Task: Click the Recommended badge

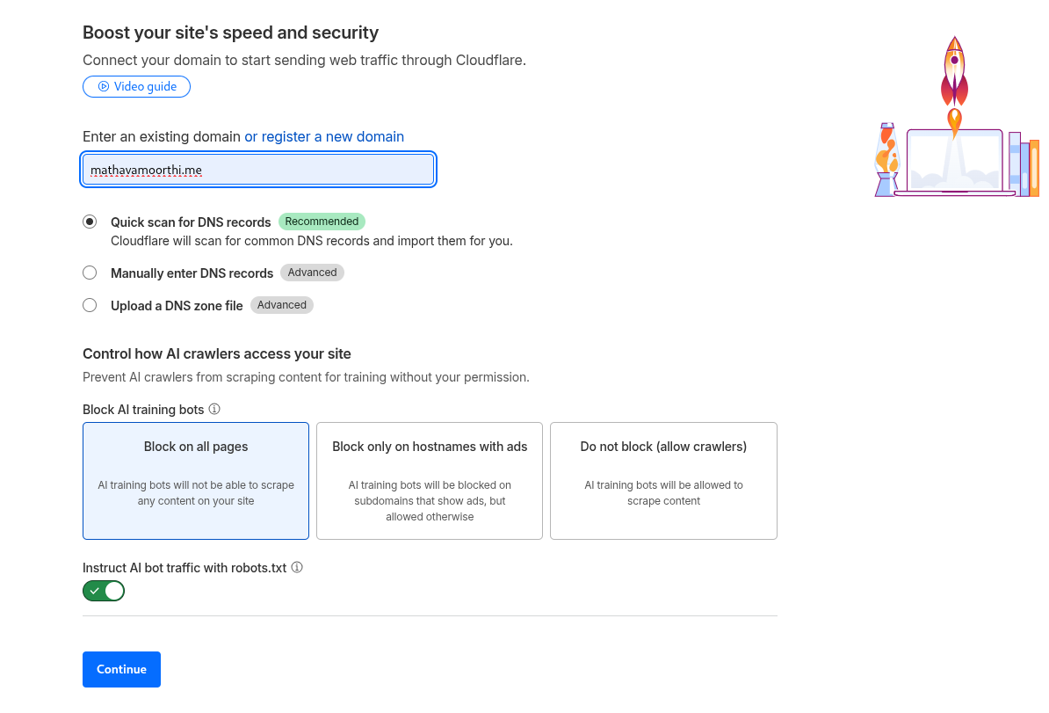Action: click(322, 222)
